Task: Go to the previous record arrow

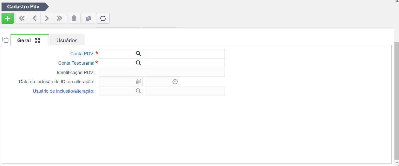Action: coord(34,18)
